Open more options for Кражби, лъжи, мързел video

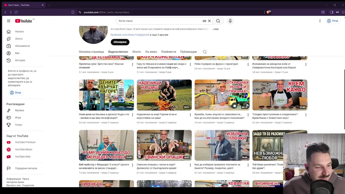tap(248, 115)
